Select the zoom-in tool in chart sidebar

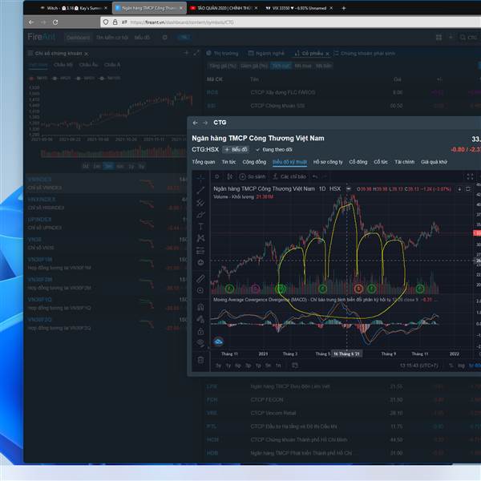click(200, 290)
